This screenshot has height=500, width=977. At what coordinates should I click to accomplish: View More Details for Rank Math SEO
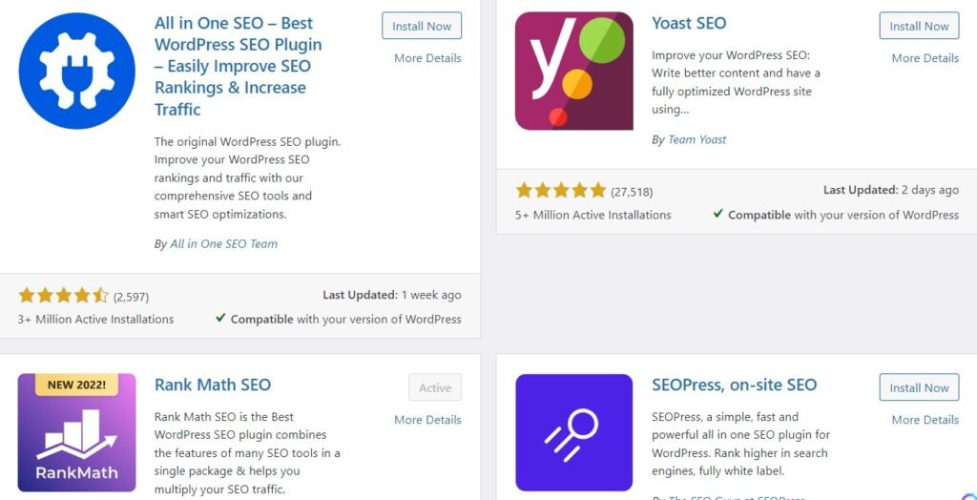(x=427, y=420)
